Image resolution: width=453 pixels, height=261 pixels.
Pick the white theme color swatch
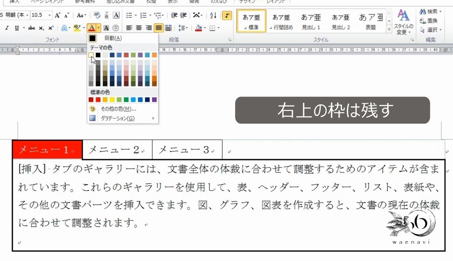click(91, 55)
